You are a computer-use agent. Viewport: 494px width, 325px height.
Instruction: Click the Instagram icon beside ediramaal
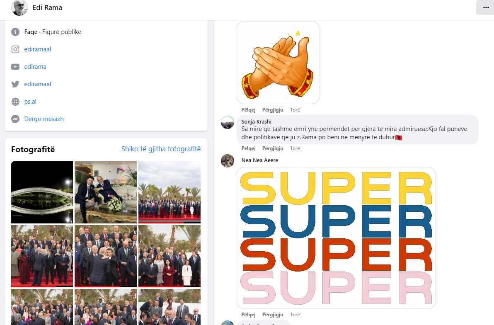click(x=15, y=49)
